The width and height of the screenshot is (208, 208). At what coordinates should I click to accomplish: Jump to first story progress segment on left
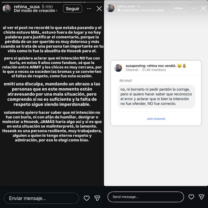[12, 2]
